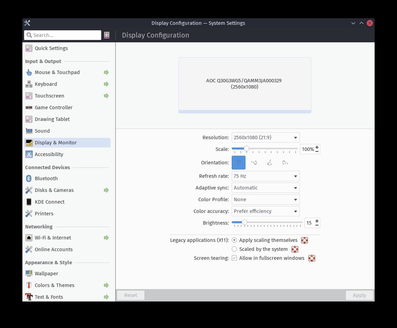The width and height of the screenshot is (397, 328).
Task: Select the second orientation rotate button
Action: click(254, 163)
